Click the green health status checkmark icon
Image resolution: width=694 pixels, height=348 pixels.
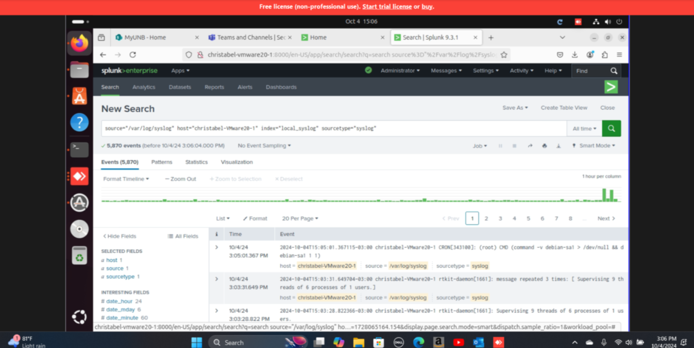coord(368,71)
